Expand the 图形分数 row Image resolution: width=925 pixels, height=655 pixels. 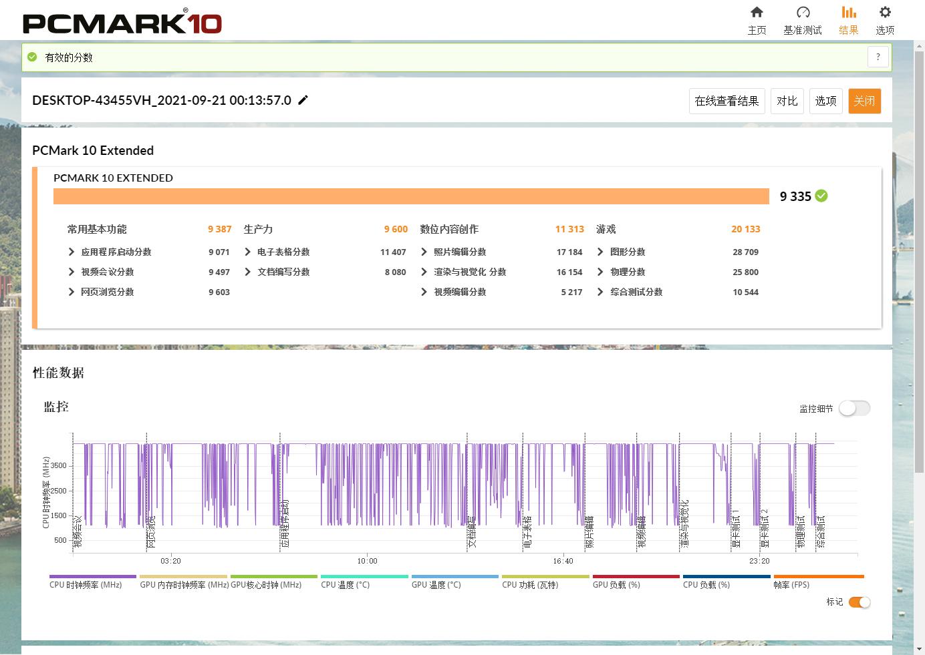600,252
